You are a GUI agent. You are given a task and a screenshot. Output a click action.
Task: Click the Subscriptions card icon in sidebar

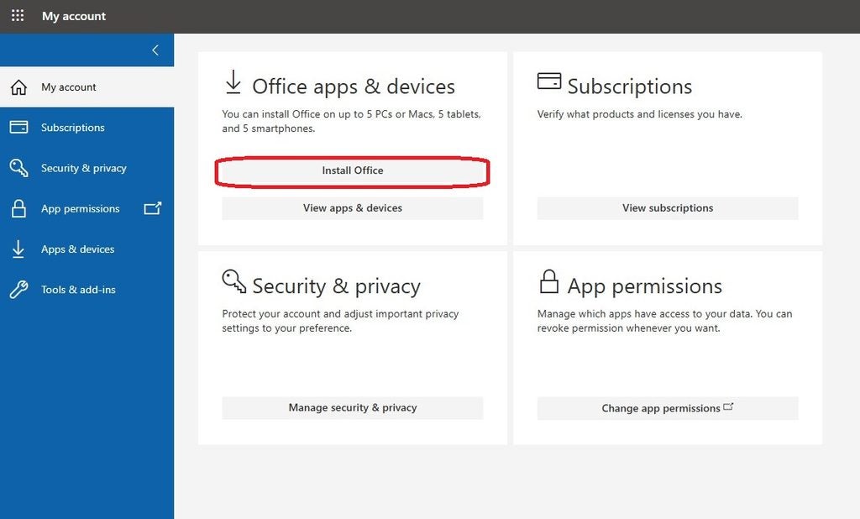click(x=18, y=128)
